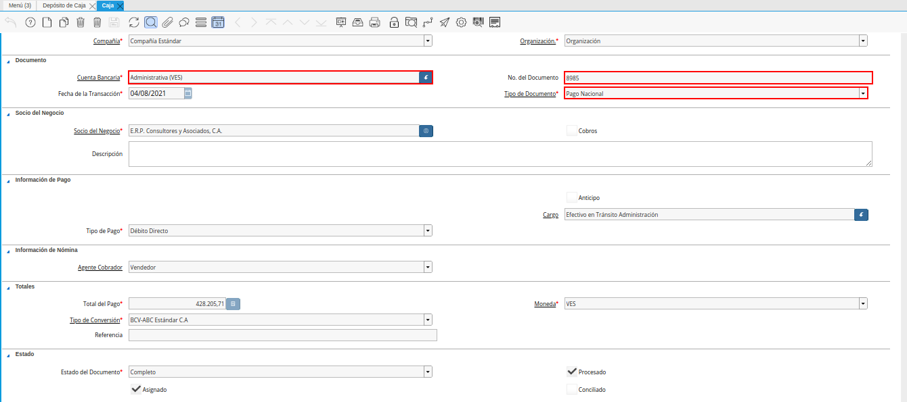Open the Moneda currency dropdown
907x402 pixels.
click(863, 304)
